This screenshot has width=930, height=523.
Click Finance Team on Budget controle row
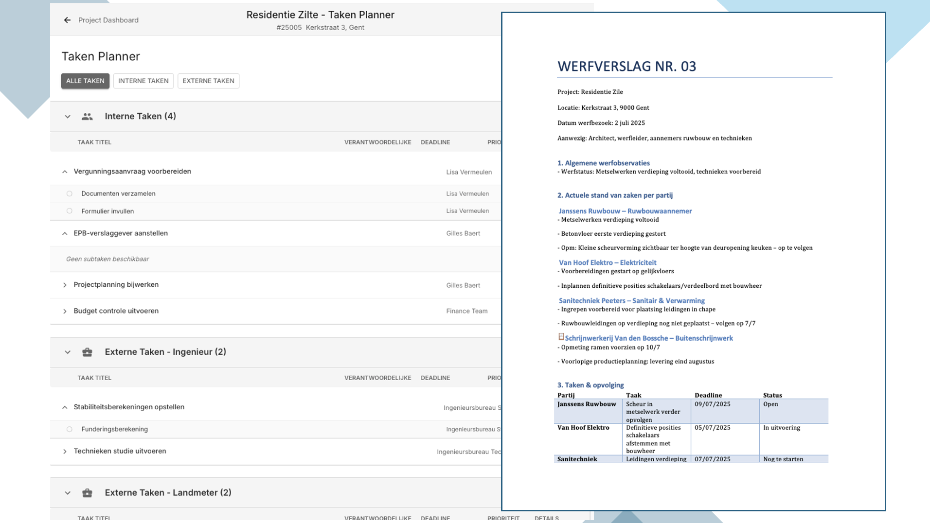pyautogui.click(x=466, y=311)
